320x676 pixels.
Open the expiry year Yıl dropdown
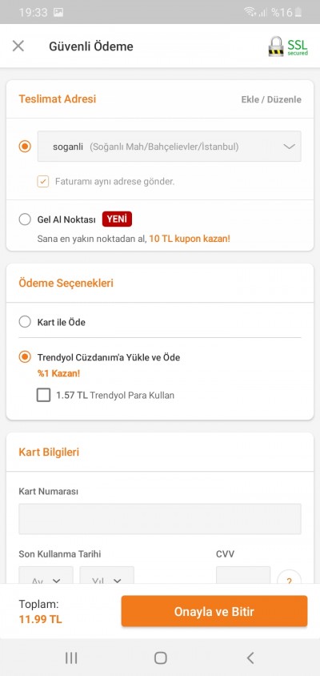107,576
